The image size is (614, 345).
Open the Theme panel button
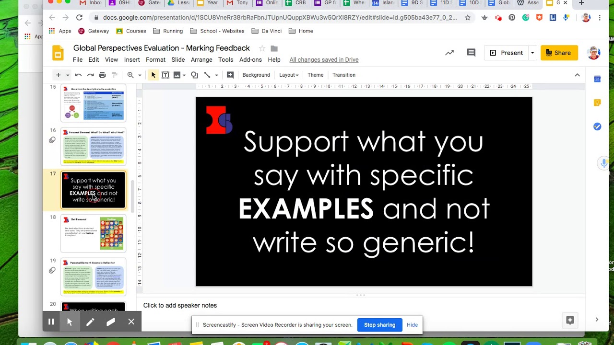coord(316,75)
